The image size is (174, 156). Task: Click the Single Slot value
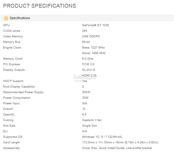[89, 126]
